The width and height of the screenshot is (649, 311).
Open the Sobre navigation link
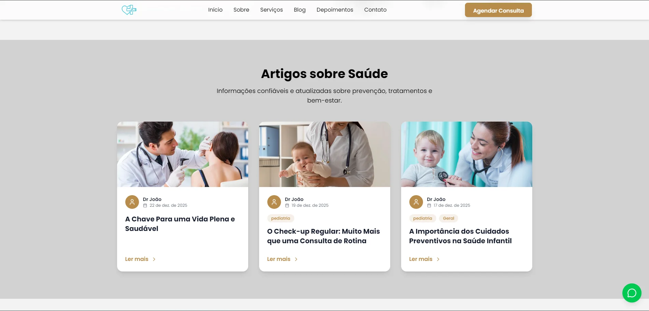point(241,10)
